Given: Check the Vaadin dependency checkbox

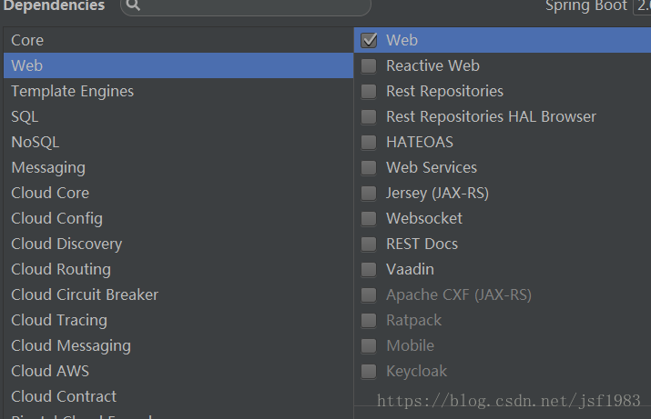Looking at the screenshot, I should [369, 269].
